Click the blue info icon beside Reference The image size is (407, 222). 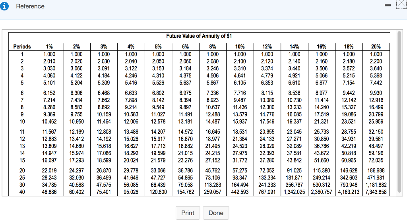click(x=4, y=6)
